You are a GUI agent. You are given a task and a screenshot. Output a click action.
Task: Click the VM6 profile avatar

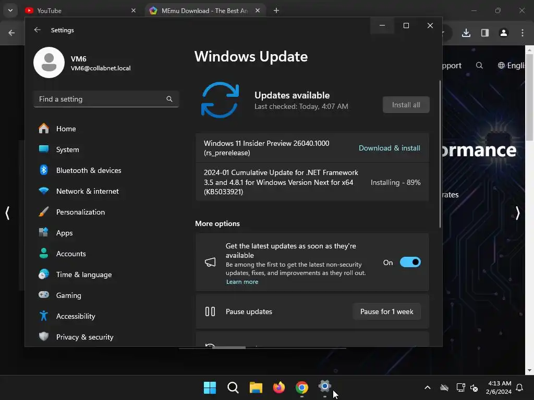pyautogui.click(x=49, y=63)
